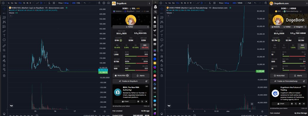308x116 pixels.
Task: Select the ruler measure tool in Raydium chart
Action: [4, 46]
